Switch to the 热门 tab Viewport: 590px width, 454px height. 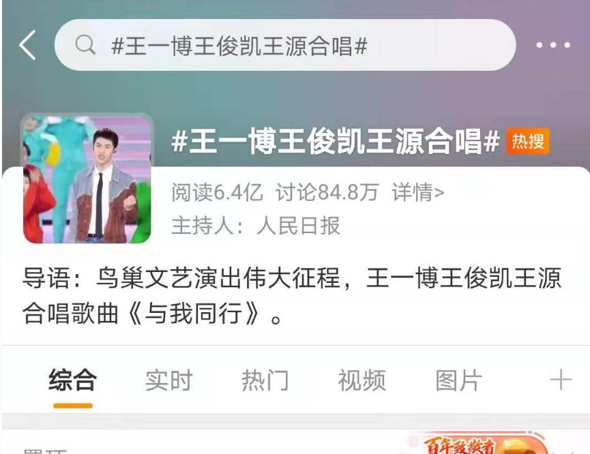click(x=265, y=380)
